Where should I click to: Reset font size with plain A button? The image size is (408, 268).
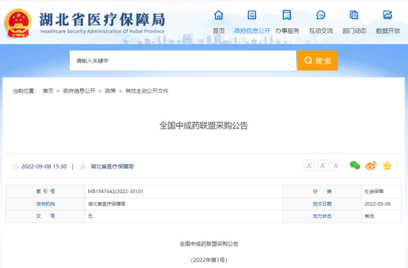(336, 166)
